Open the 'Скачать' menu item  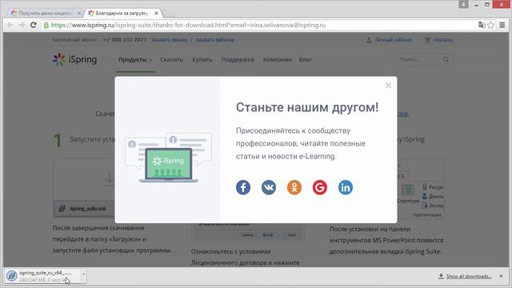coord(171,60)
